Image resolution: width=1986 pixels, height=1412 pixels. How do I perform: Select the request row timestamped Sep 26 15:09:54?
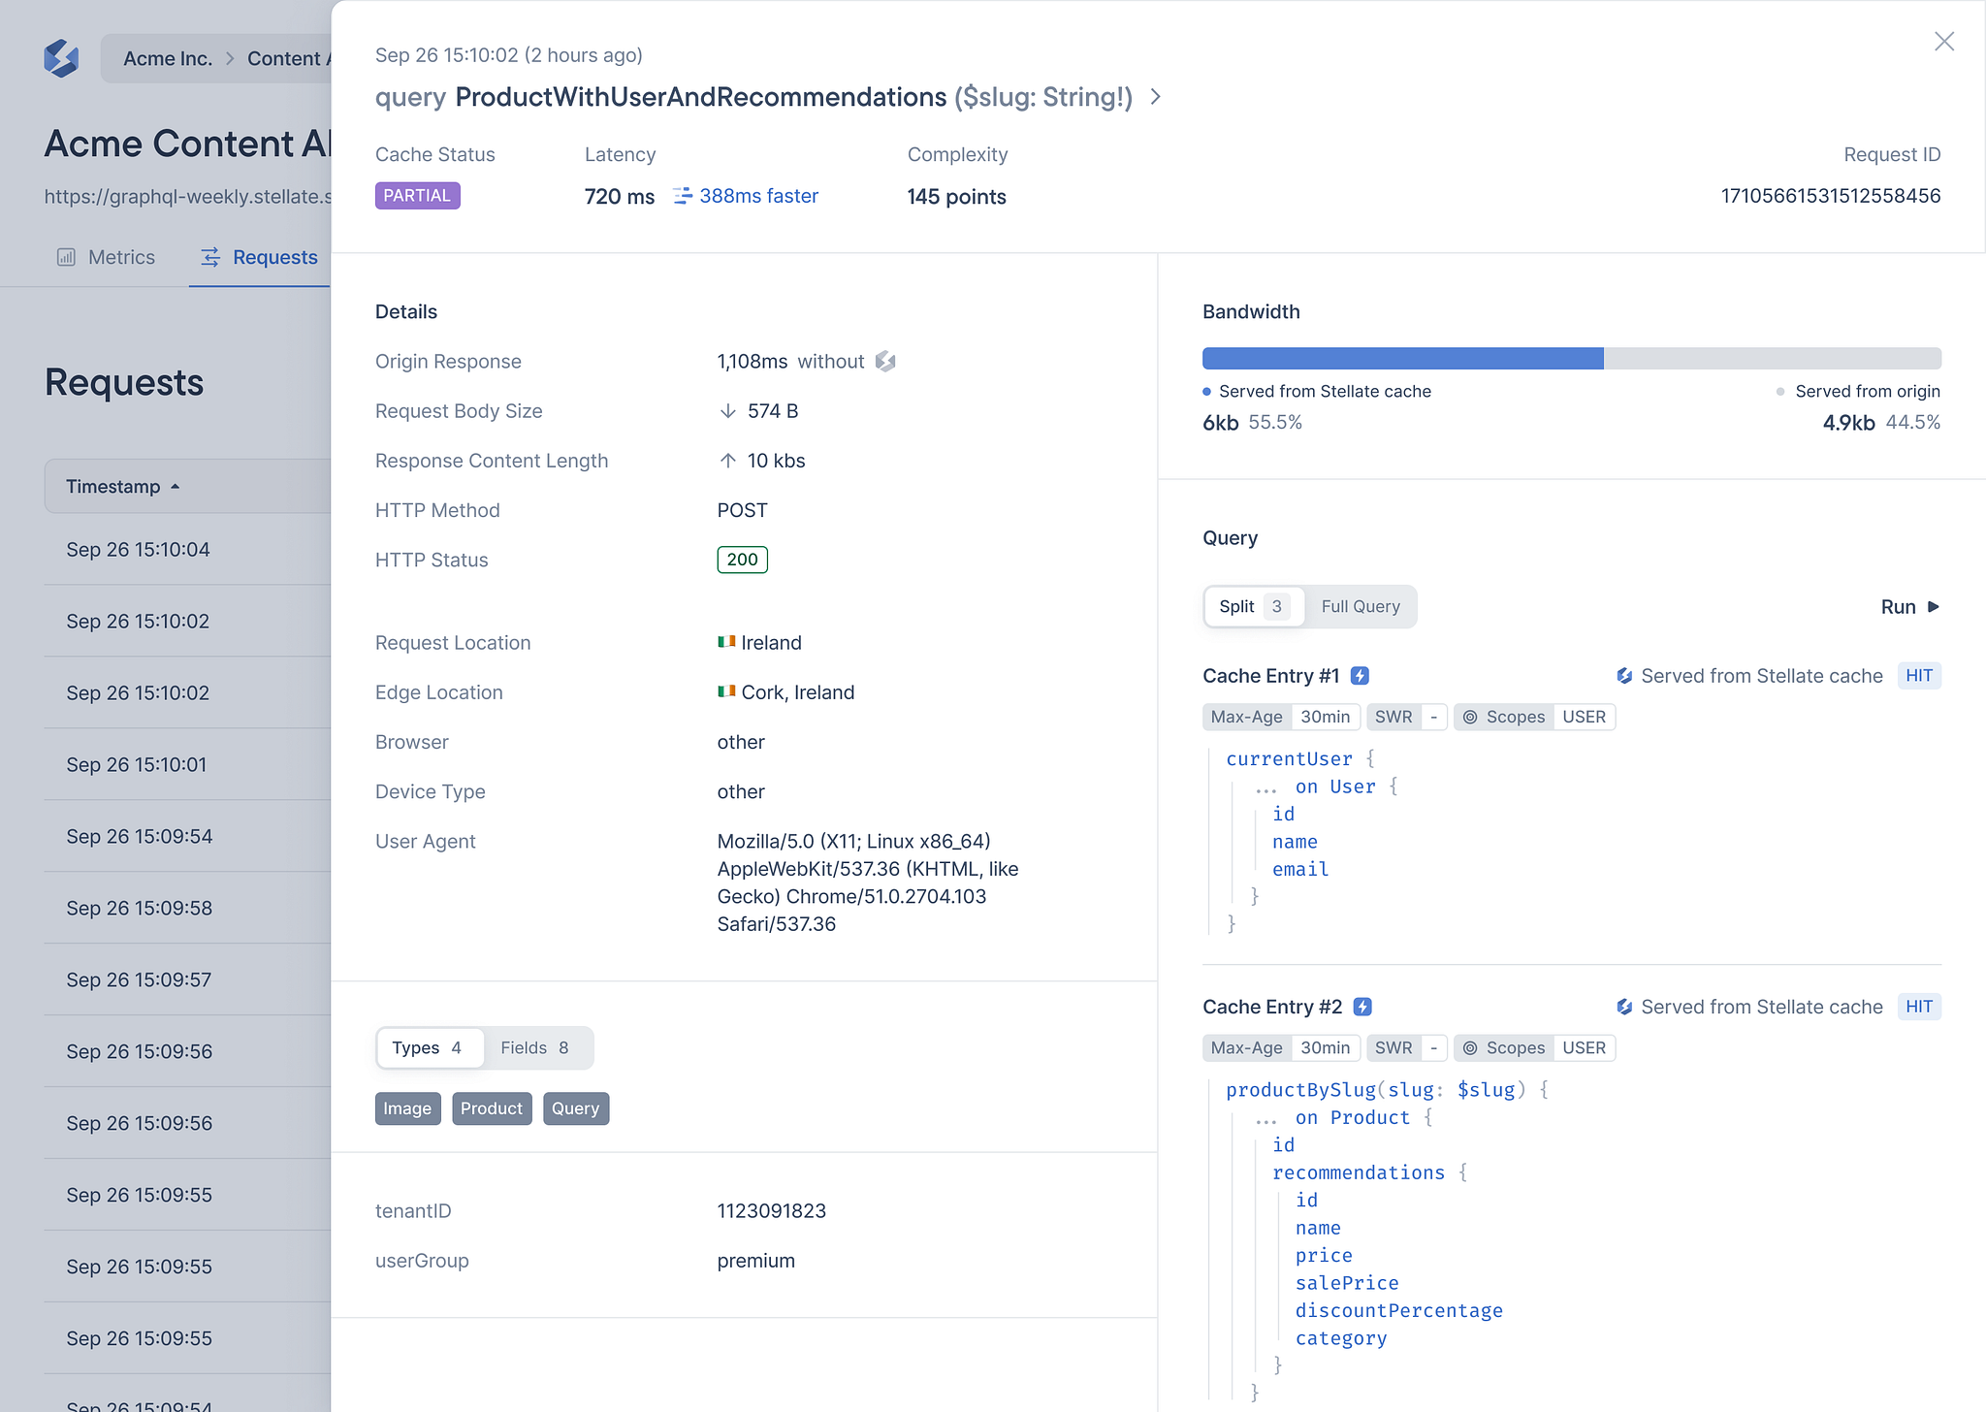[139, 836]
